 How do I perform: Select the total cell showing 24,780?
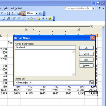coord(91,93)
